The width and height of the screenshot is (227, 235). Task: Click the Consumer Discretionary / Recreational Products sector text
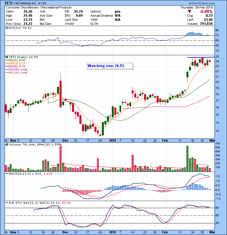(x=39, y=7)
